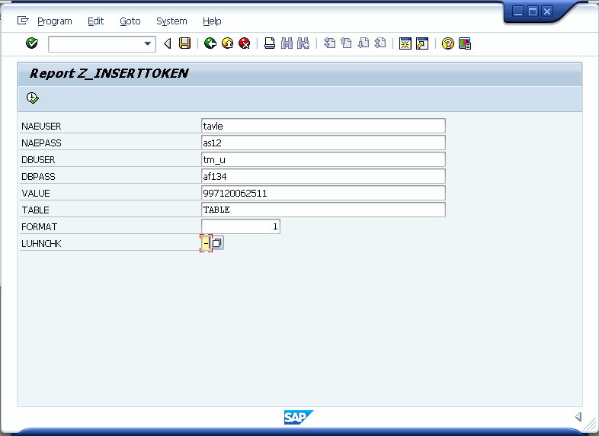This screenshot has height=436, width=599.
Task: Click the Print icon
Action: pos(270,43)
